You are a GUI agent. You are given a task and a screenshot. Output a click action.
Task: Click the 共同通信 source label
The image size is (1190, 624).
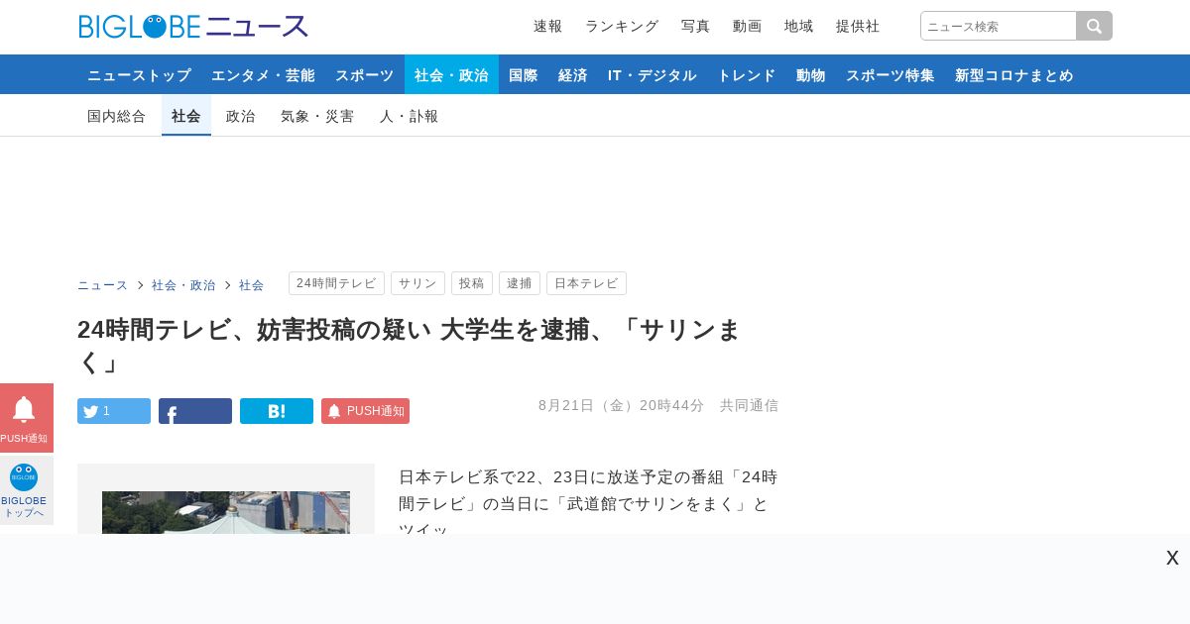(x=750, y=405)
